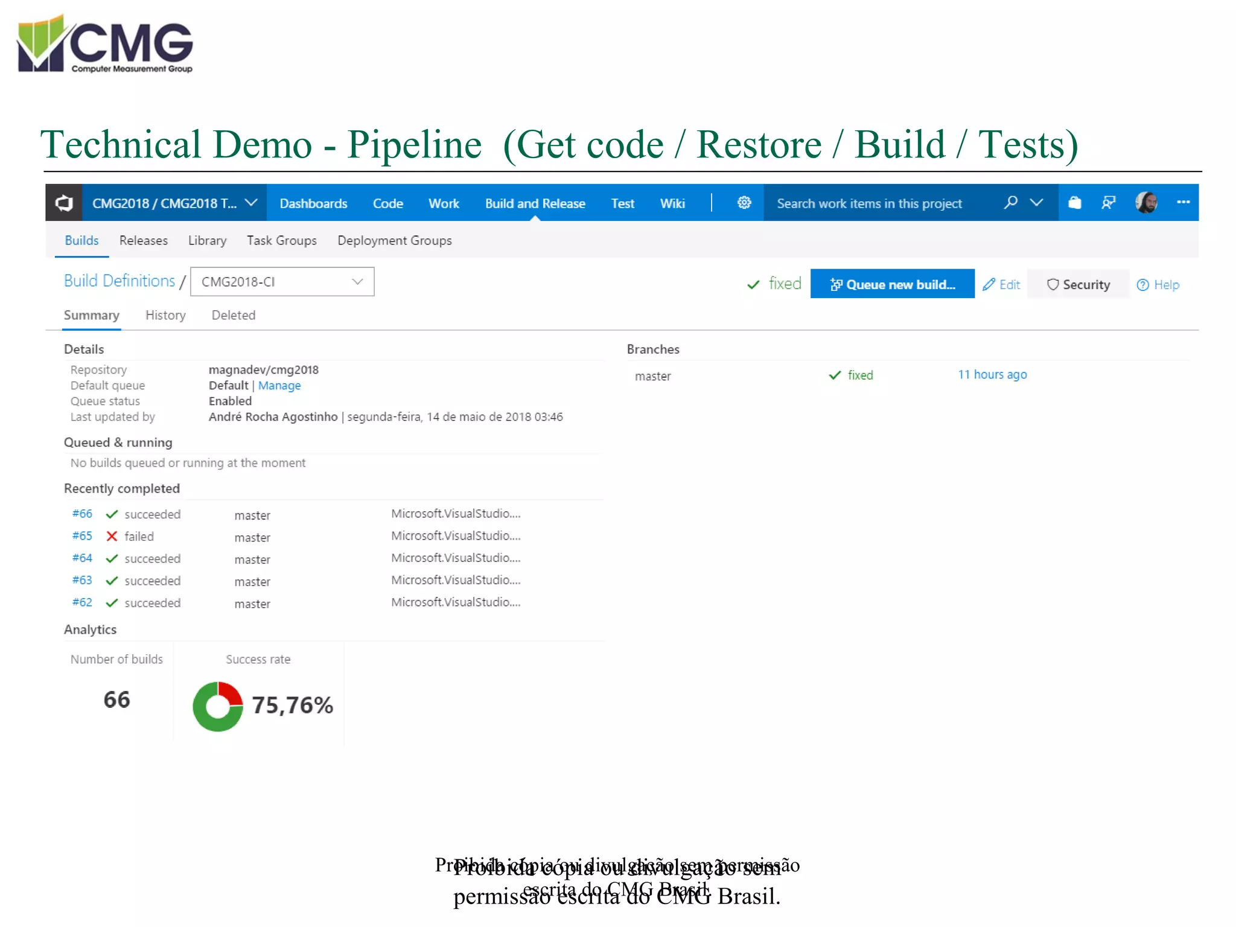
Task: Click the 75,76% success rate value
Action: [x=292, y=705]
